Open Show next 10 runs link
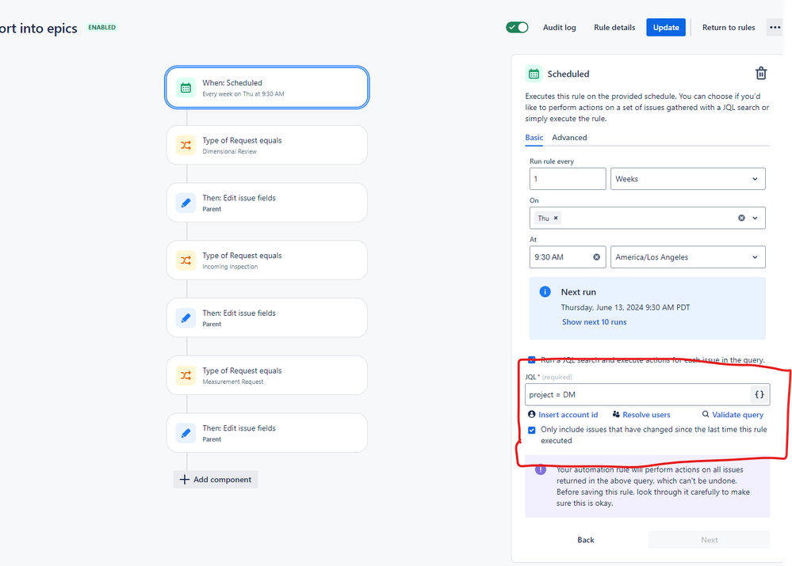The height and width of the screenshot is (566, 792). coord(594,322)
